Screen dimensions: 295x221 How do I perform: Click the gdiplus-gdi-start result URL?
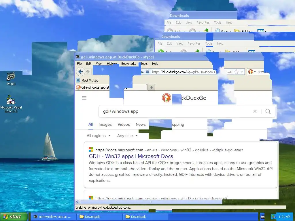[x=169, y=150]
